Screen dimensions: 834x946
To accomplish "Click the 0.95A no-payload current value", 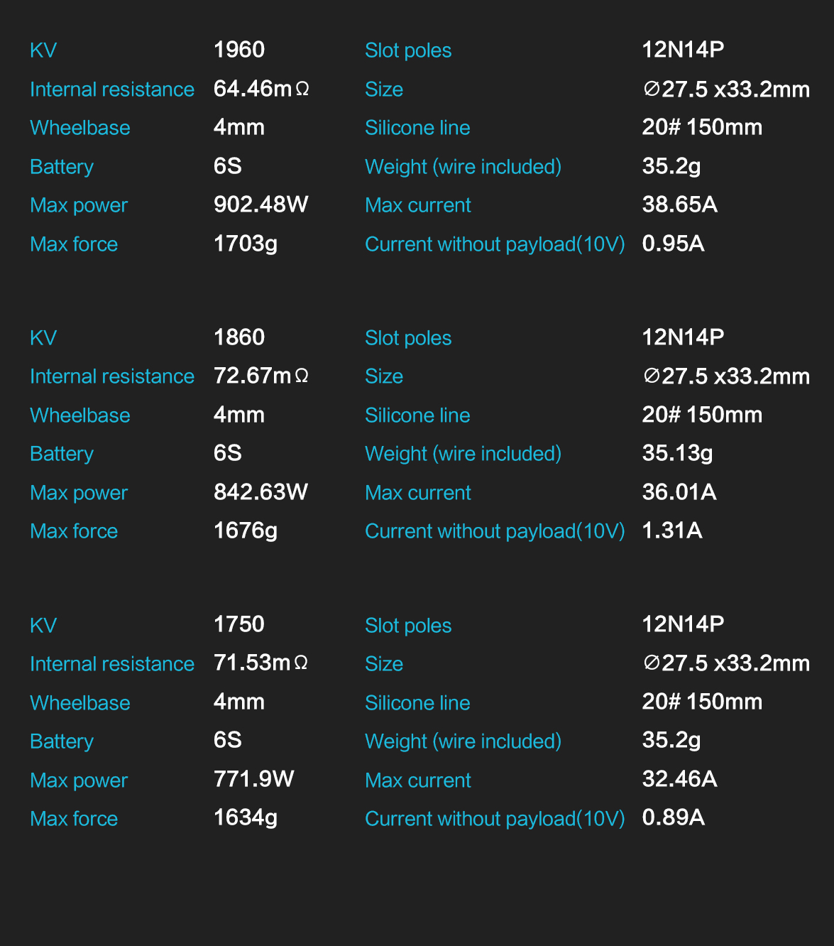I will click(x=673, y=244).
